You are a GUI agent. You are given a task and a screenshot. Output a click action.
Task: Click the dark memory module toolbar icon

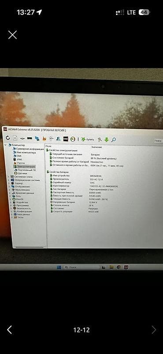coord(30,138)
